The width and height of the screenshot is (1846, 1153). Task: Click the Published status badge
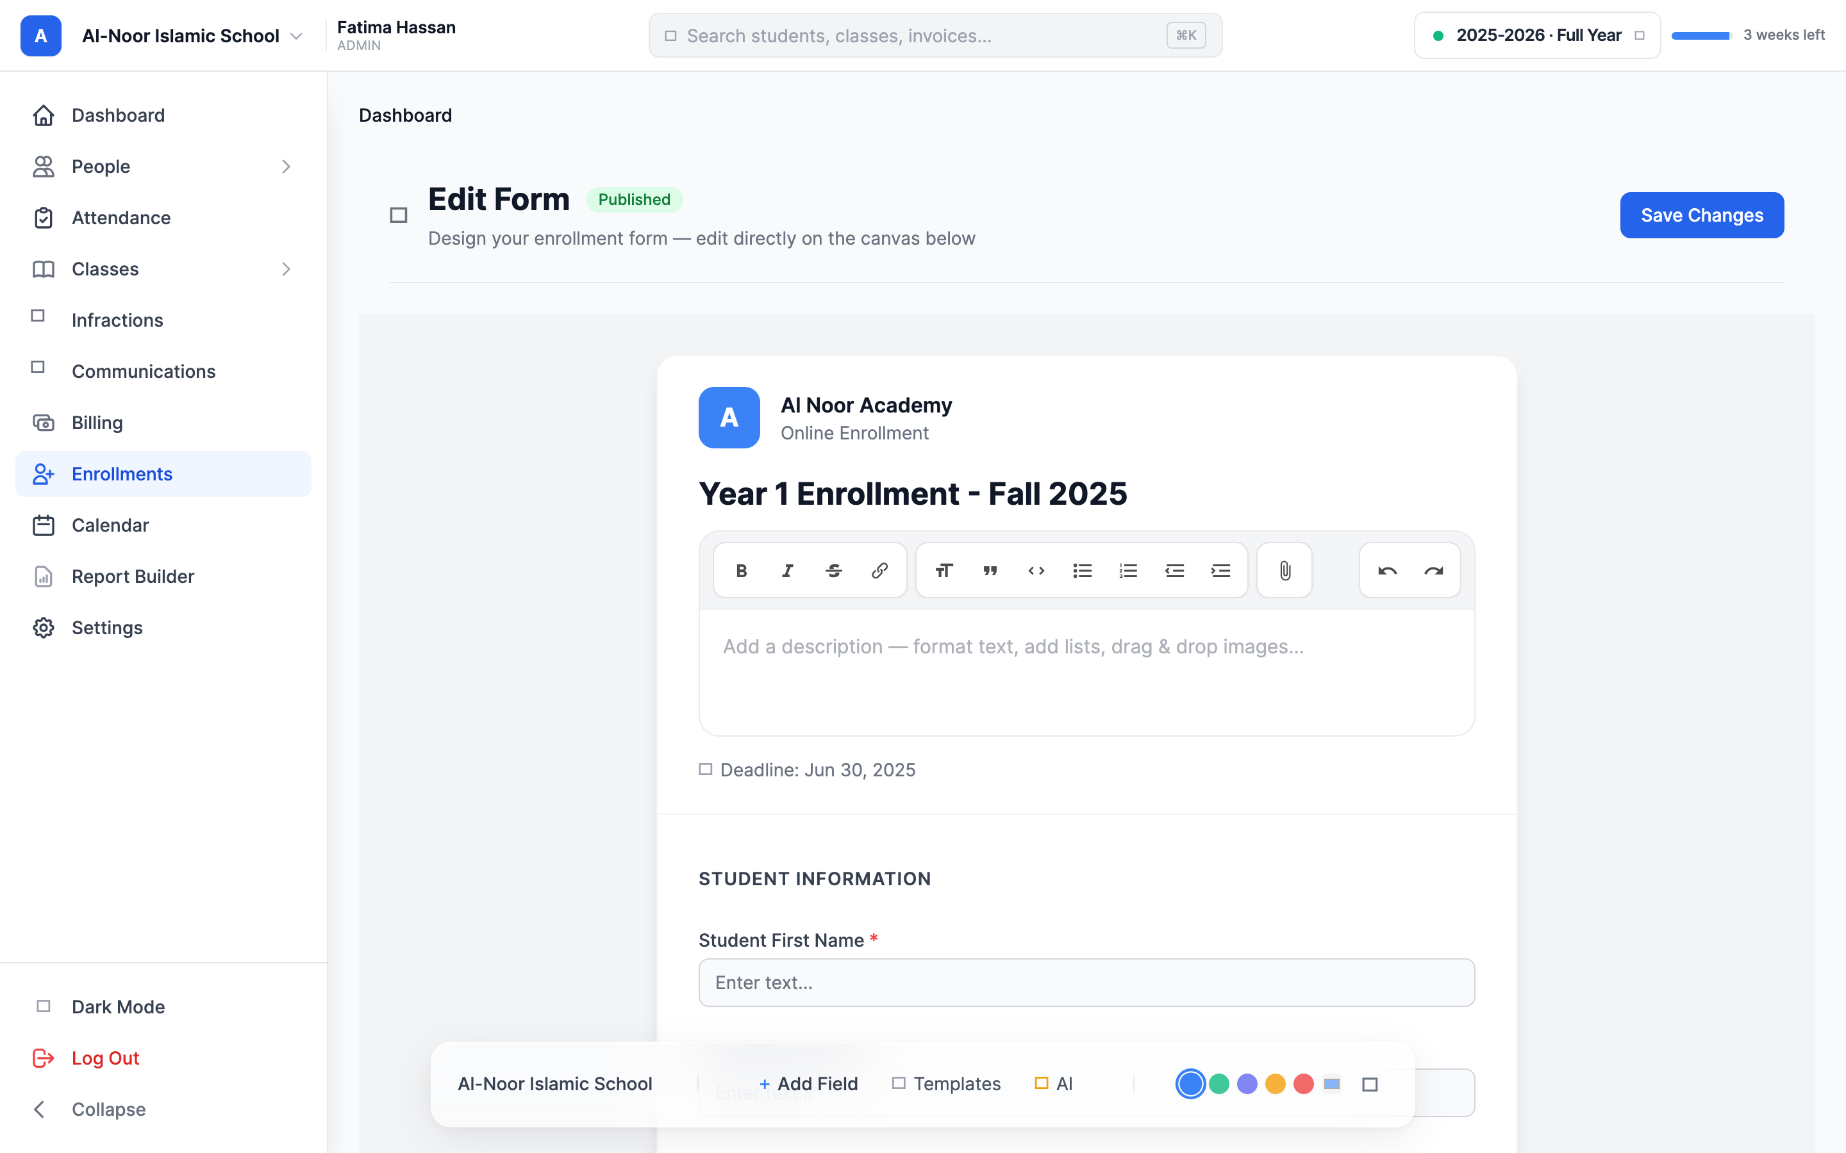point(634,199)
